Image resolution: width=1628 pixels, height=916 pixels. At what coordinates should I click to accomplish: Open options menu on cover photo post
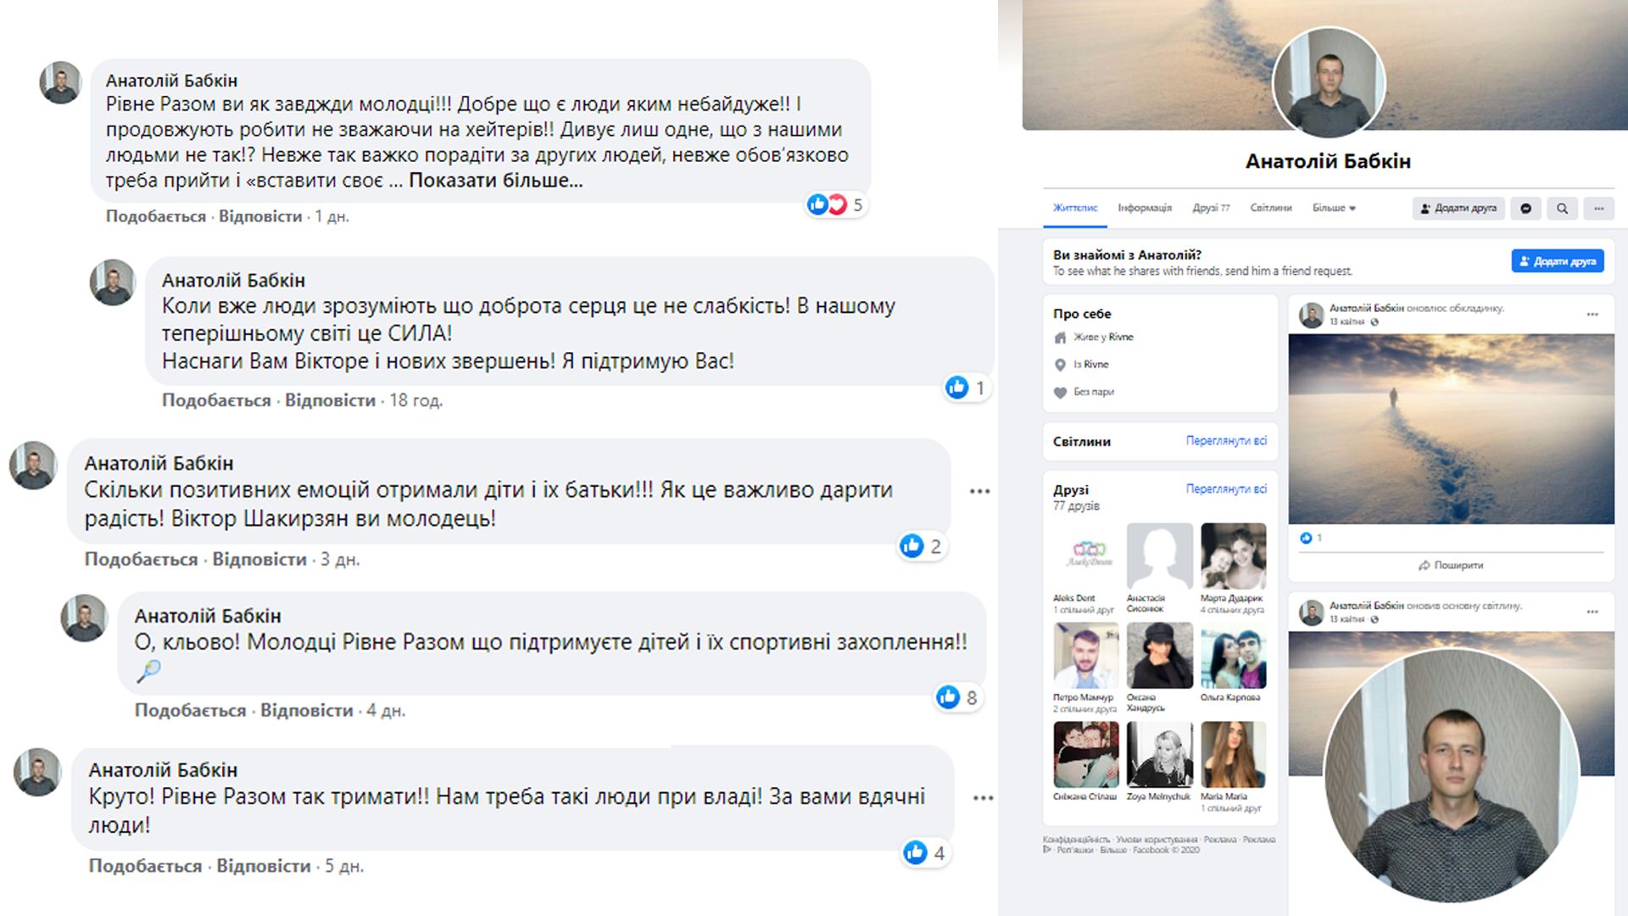(1592, 315)
